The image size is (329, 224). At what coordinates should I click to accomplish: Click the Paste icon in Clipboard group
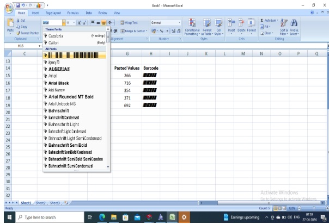pyautogui.click(x=10, y=25)
